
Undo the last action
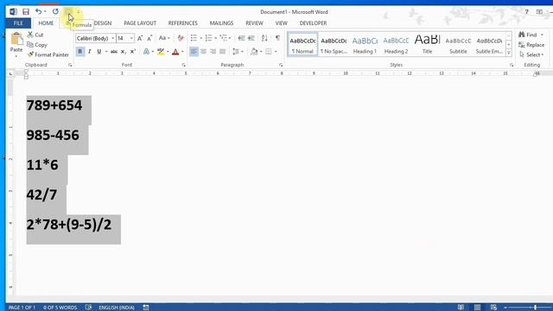38,11
